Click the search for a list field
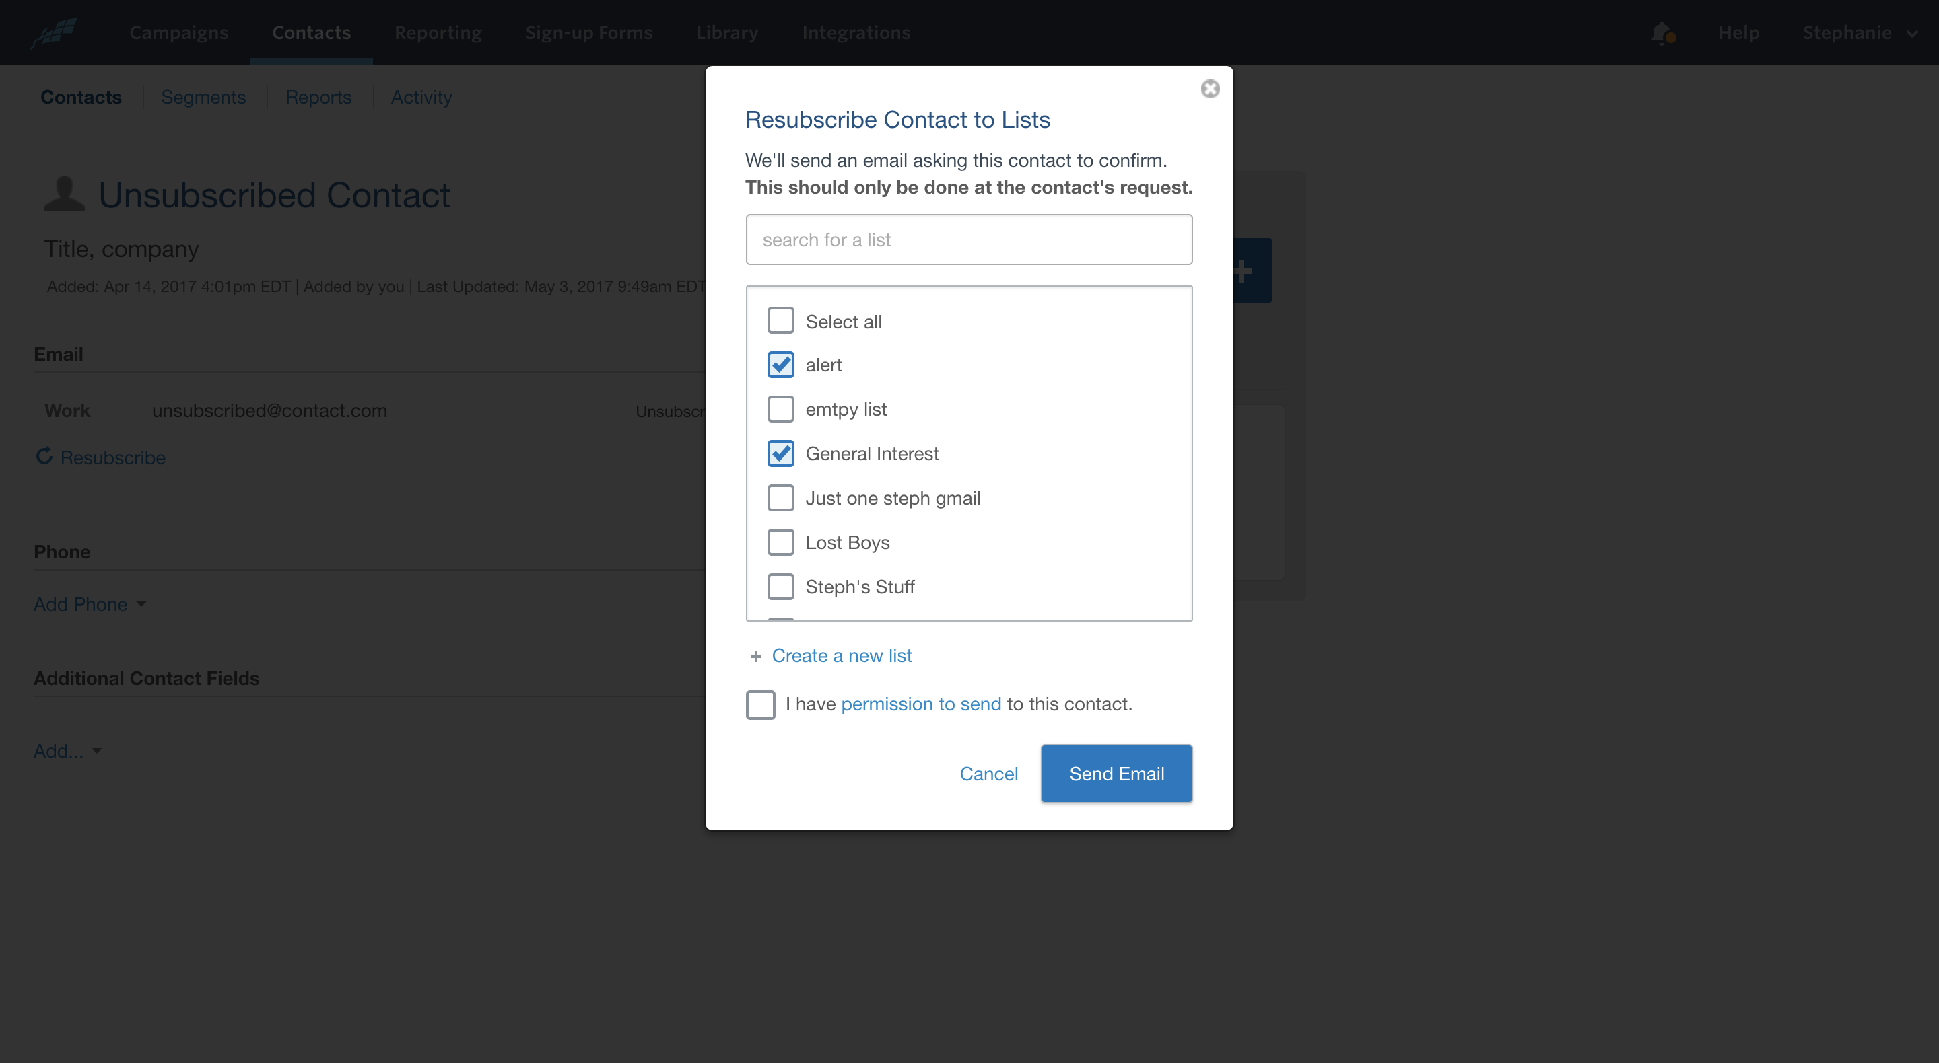Image resolution: width=1939 pixels, height=1063 pixels. (x=969, y=240)
